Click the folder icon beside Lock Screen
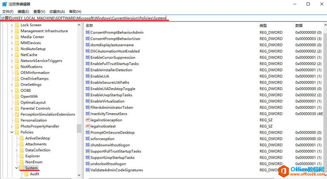The height and width of the screenshot is (179, 327). [17, 25]
